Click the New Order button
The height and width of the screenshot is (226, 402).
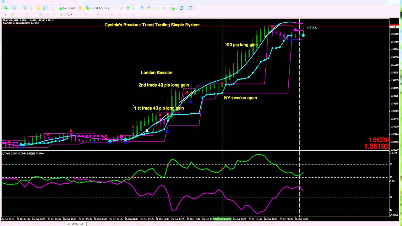point(68,8)
